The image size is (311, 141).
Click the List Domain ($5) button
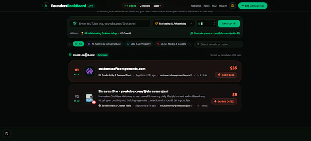coord(253,6)
